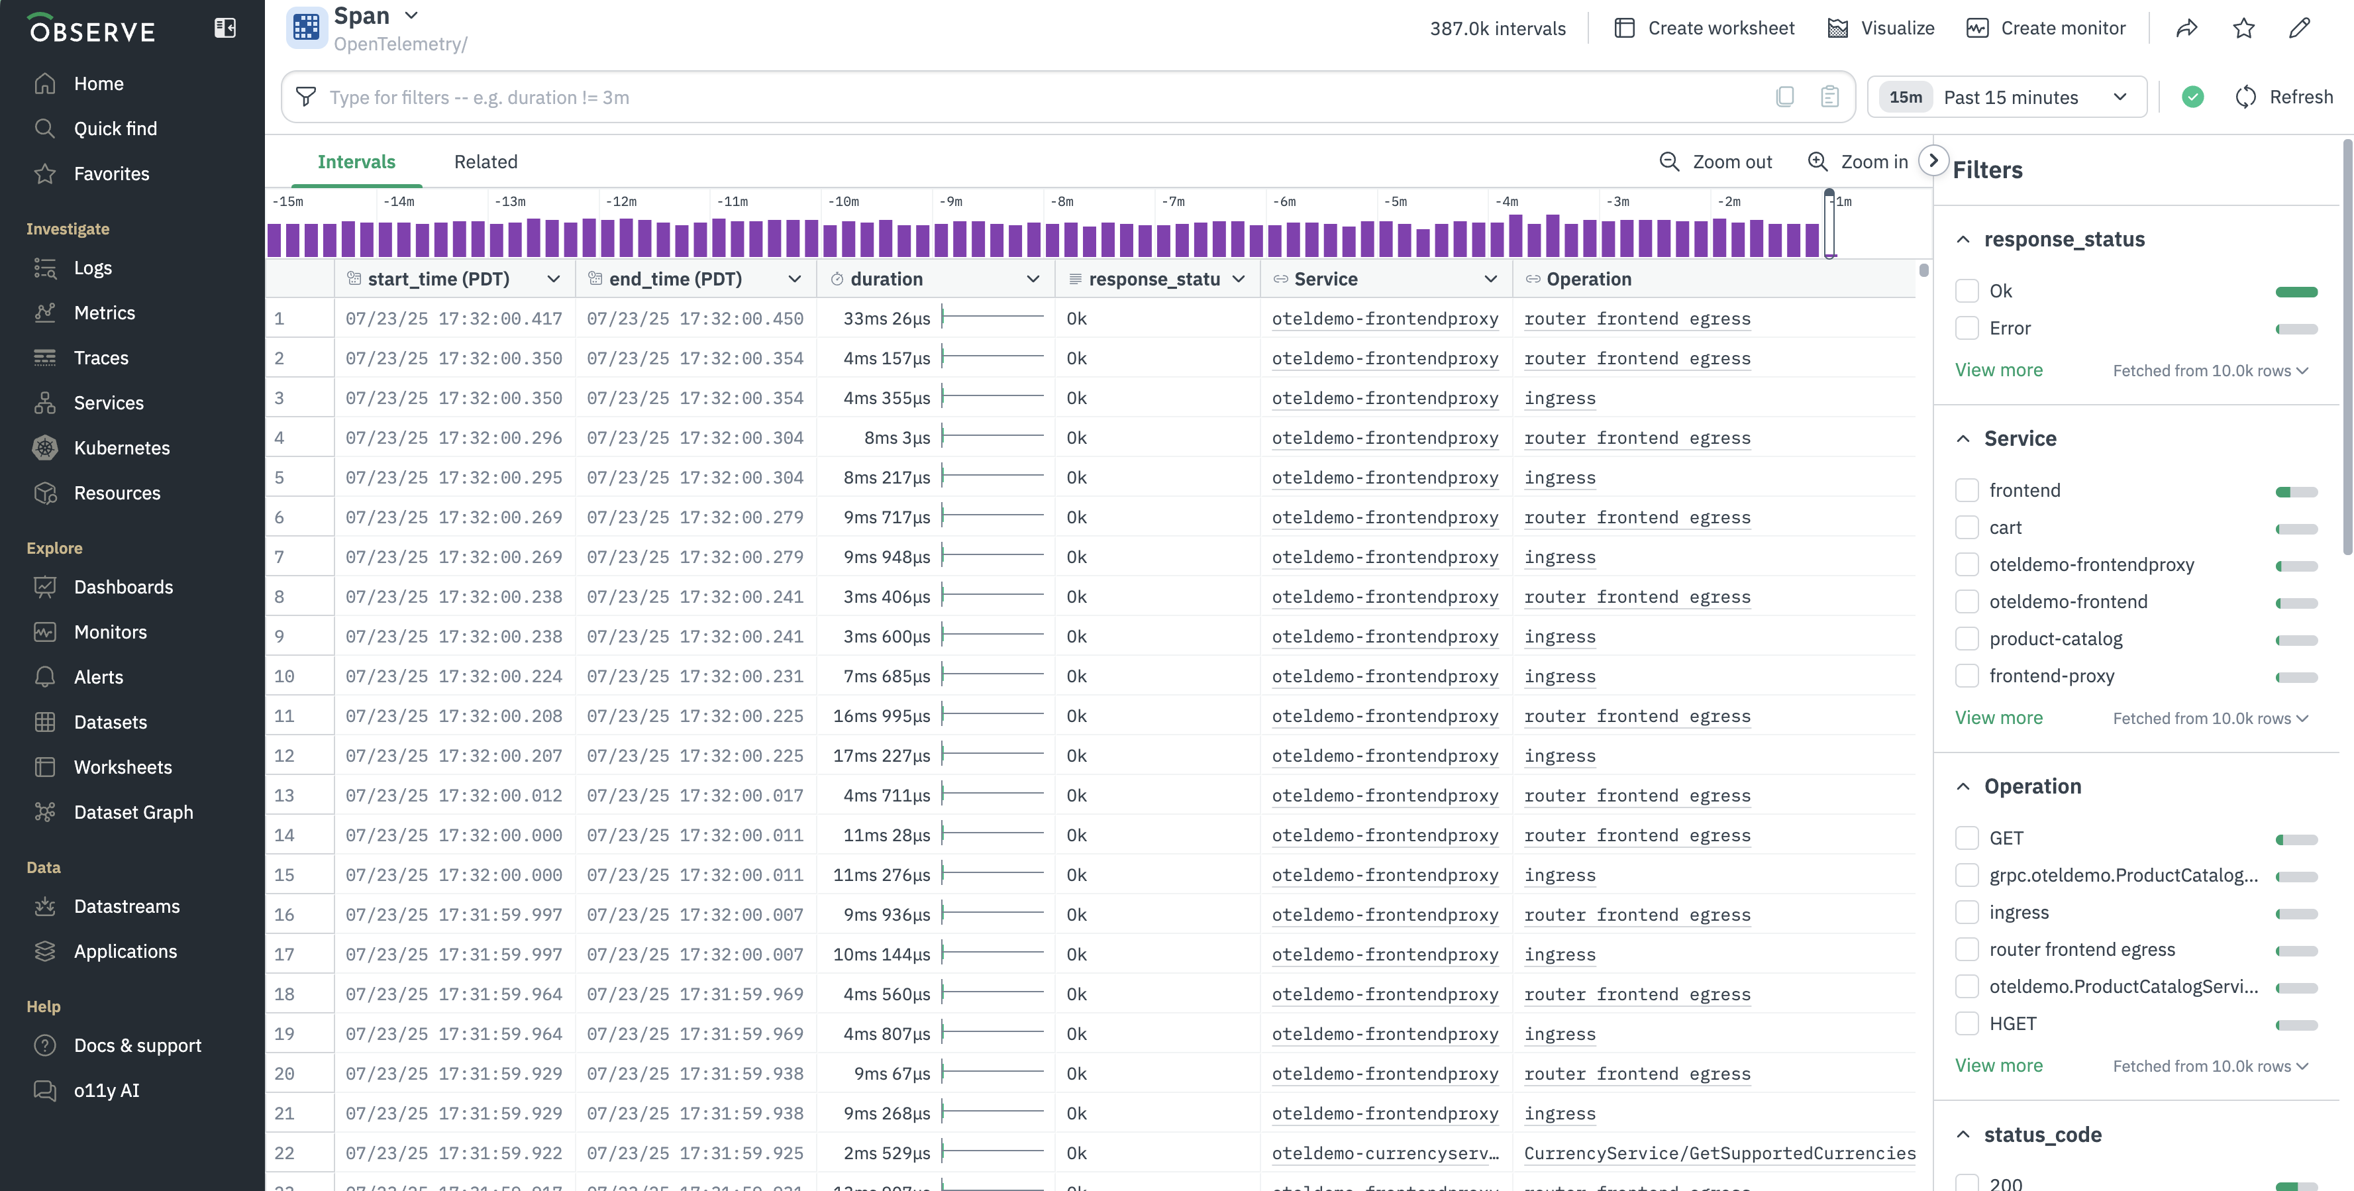
Task: Switch to the Related tab
Action: tap(486, 162)
